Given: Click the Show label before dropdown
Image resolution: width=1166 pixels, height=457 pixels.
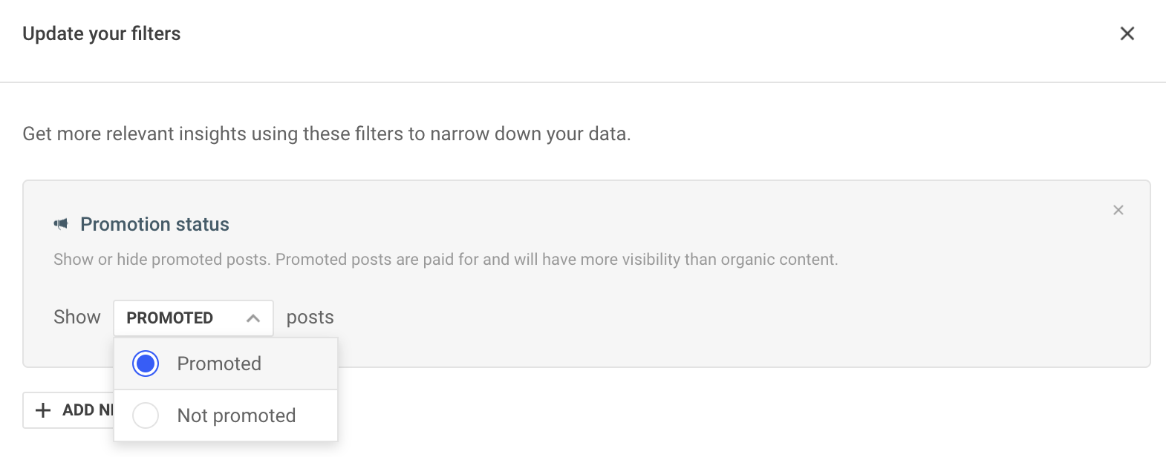Looking at the screenshot, I should coord(77,317).
